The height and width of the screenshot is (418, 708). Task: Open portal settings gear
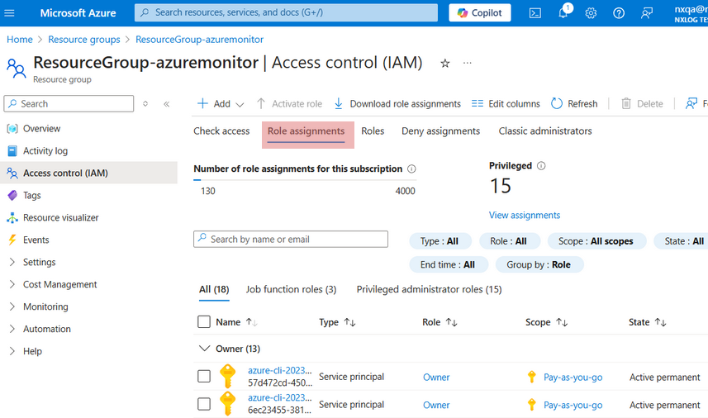point(591,13)
